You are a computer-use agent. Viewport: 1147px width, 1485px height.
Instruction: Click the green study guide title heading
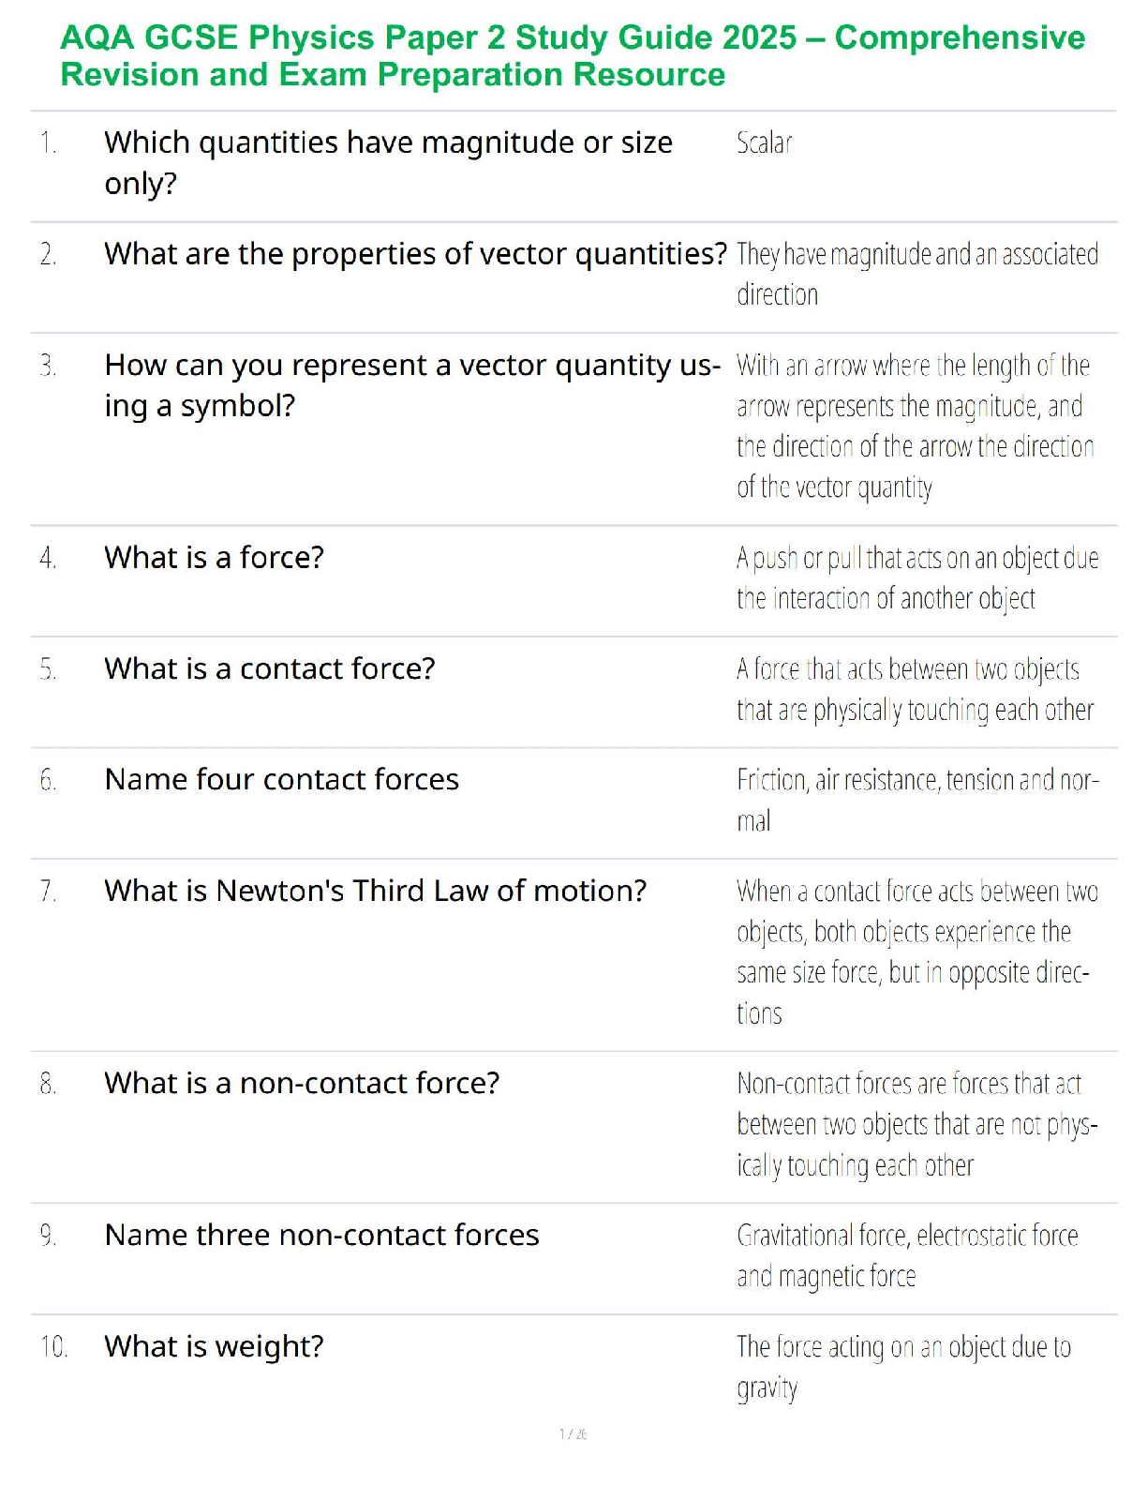(572, 56)
